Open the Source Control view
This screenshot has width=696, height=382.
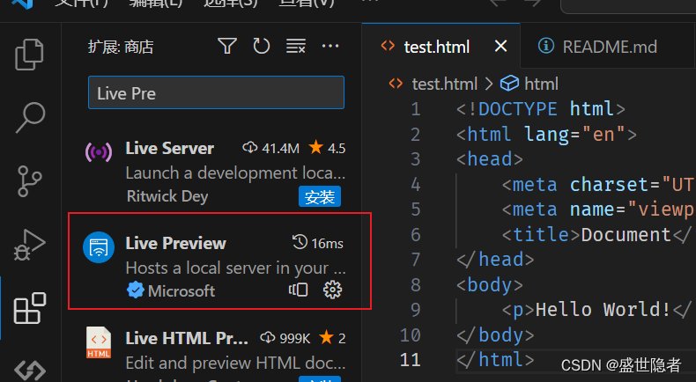[x=30, y=181]
